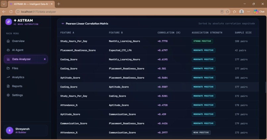Open the Shreyansh AI Builder profile card
The height and width of the screenshot is (140, 267).
pos(26,130)
